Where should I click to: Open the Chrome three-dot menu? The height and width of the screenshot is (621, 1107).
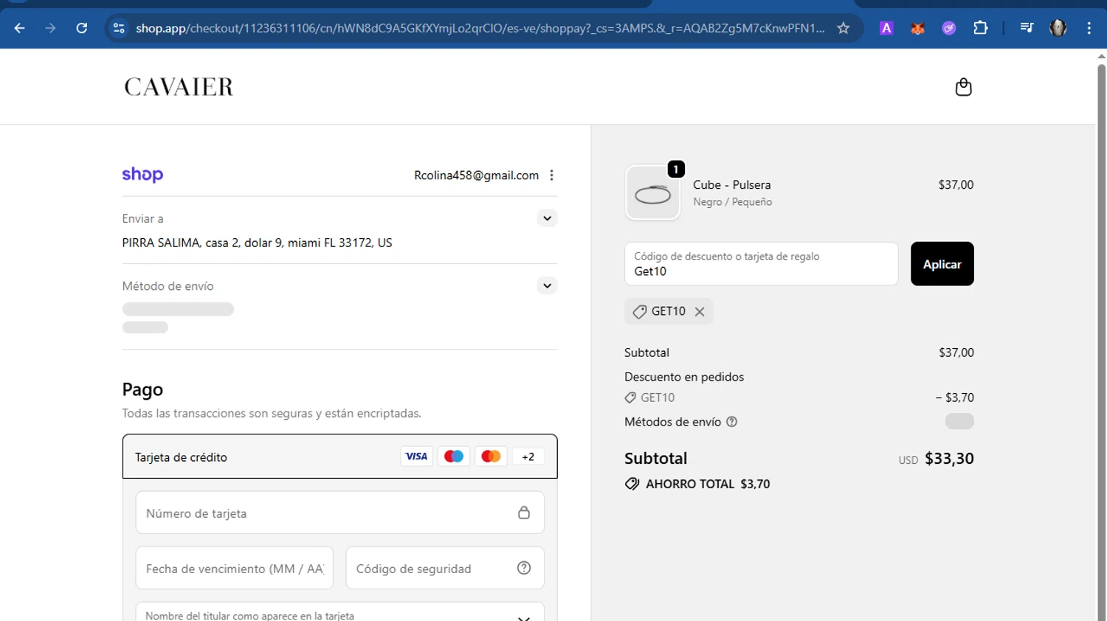pos(1089,28)
